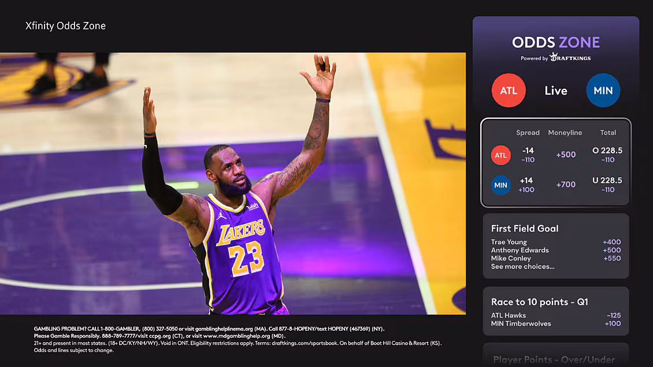The width and height of the screenshot is (653, 367).
Task: Select the ATL Hawks team logo icon
Action: point(509,91)
